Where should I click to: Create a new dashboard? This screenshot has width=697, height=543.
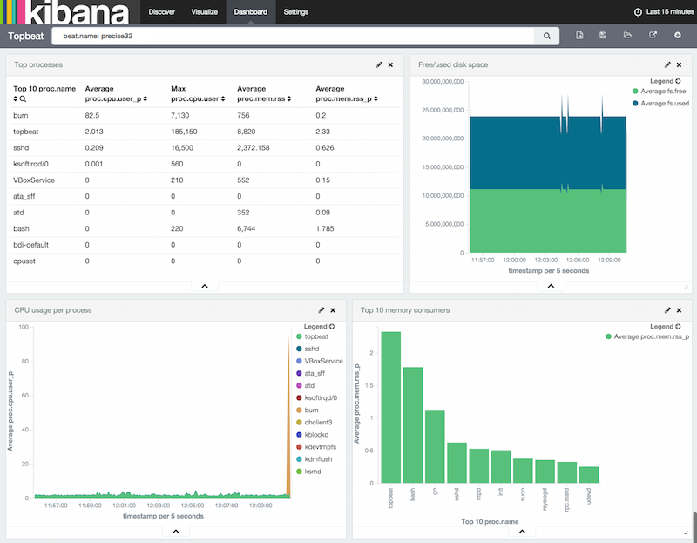pyautogui.click(x=579, y=35)
